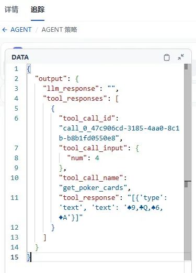This screenshot has width=196, height=273.
Task: Click the tool_call_id value string
Action: (x=119, y=133)
